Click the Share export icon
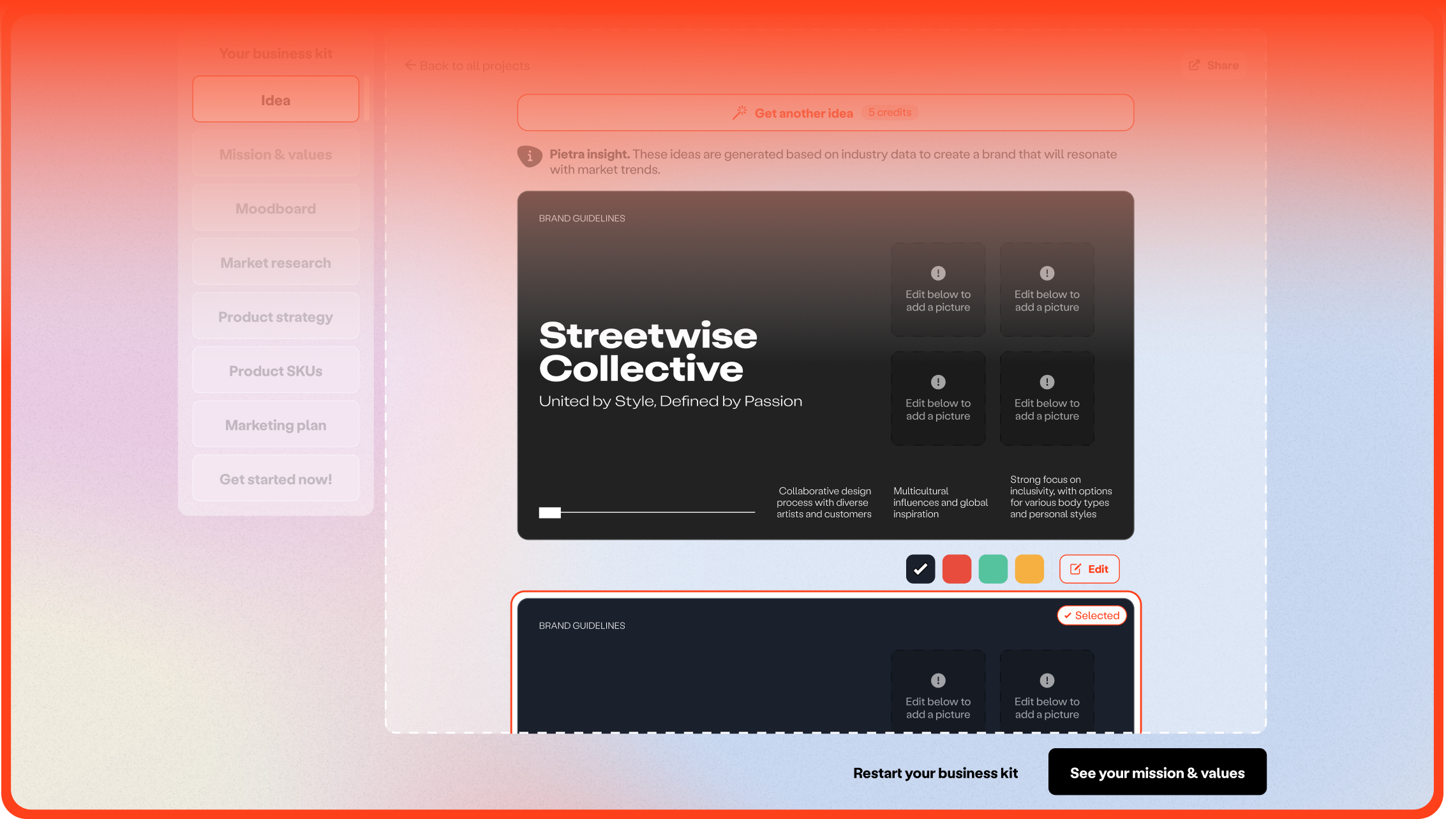Viewport: 1446px width, 819px height. click(1195, 65)
